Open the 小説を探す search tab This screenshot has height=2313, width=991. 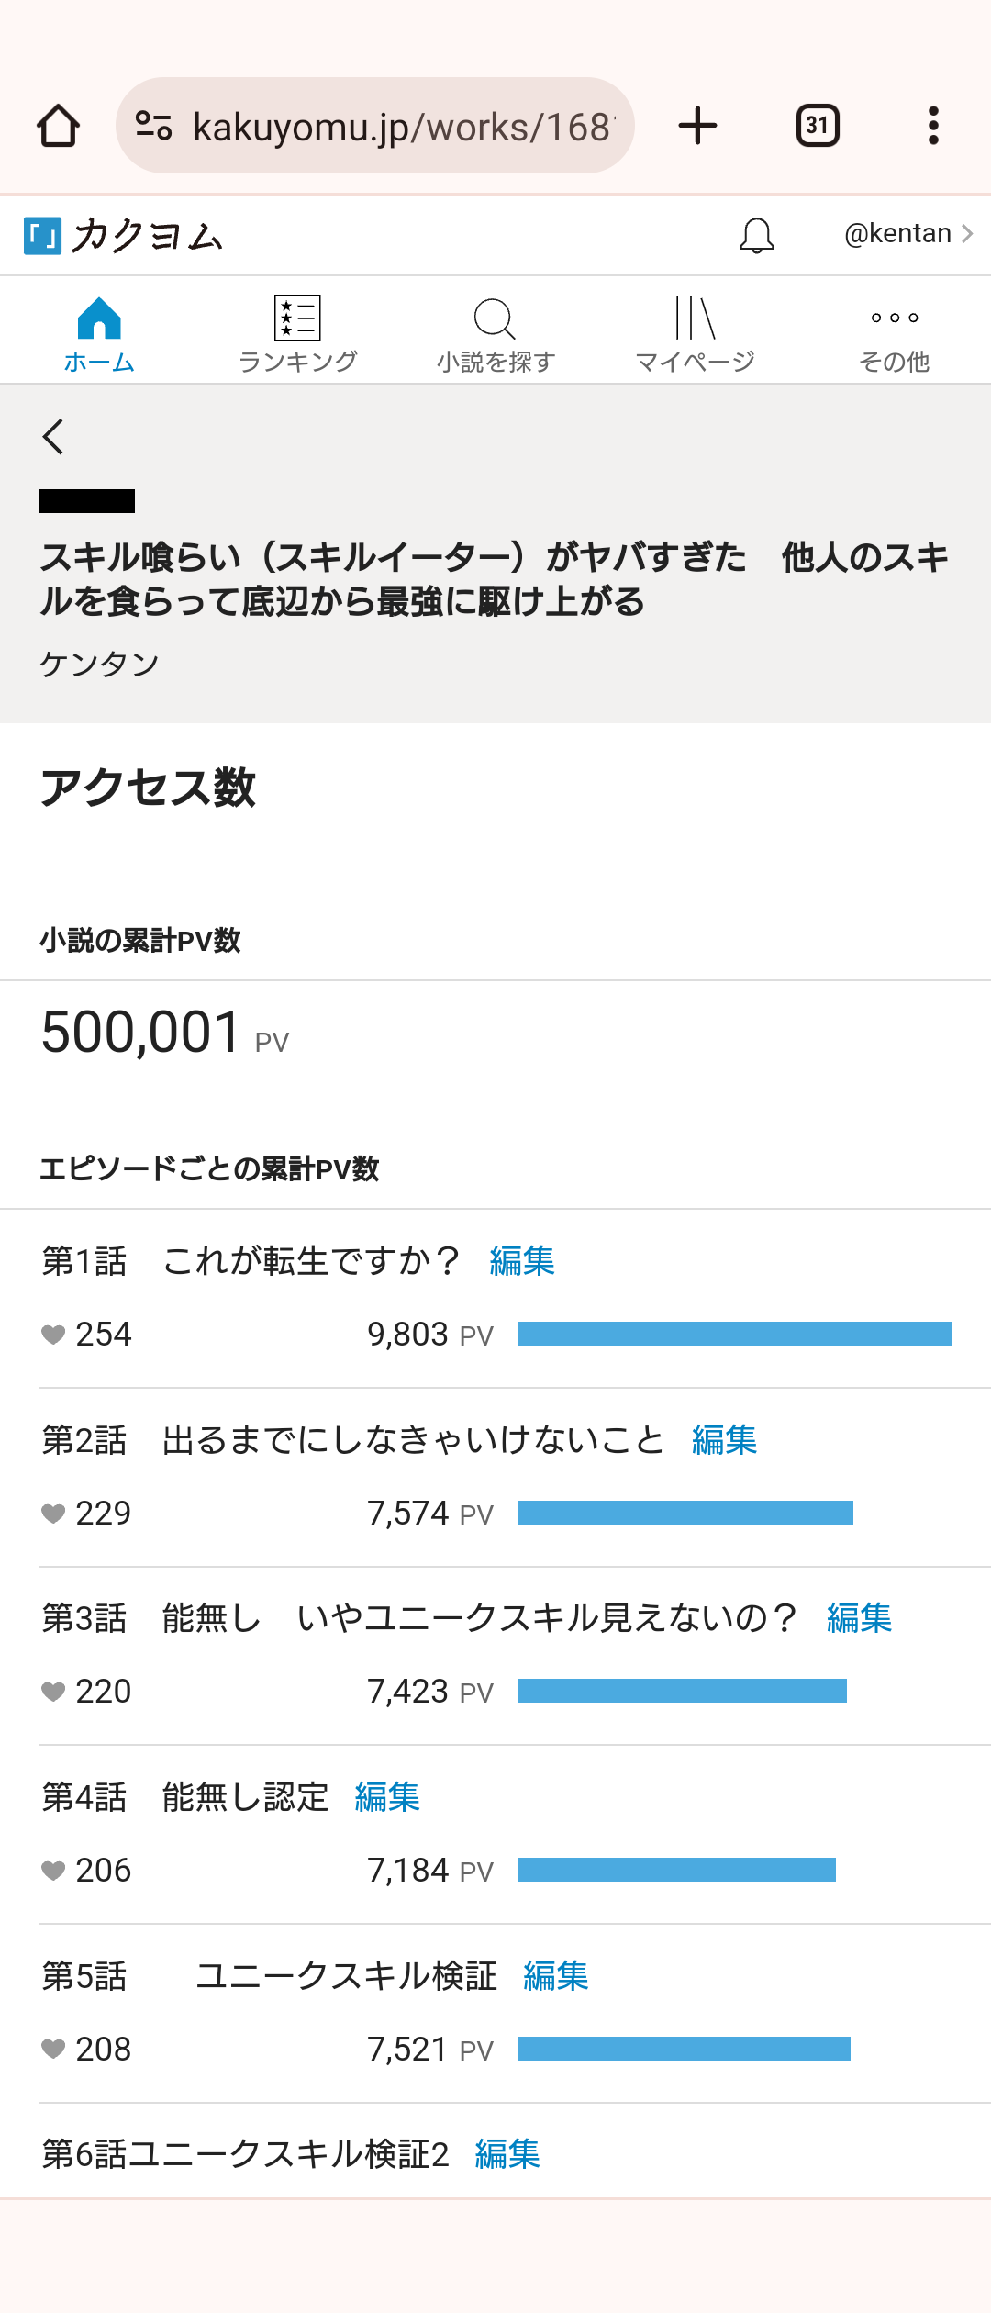tap(495, 335)
